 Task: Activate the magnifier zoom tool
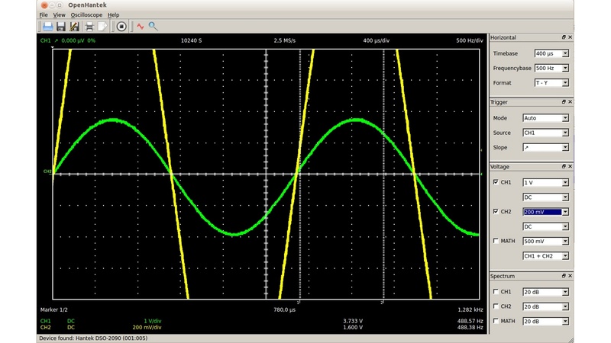tap(153, 26)
